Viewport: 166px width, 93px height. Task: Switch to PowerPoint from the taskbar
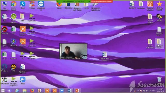[77, 91]
